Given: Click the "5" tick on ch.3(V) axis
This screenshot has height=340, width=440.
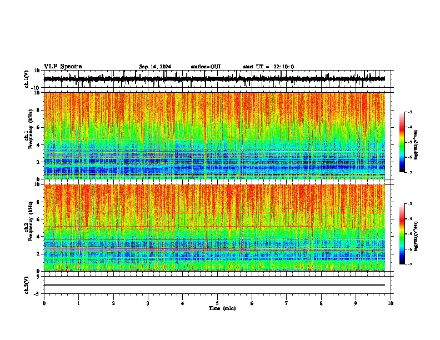Looking at the screenshot, I should tap(38, 277).
